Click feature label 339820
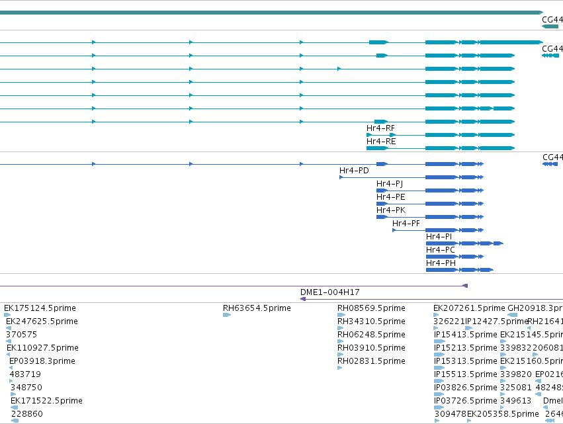 pyautogui.click(x=516, y=375)
